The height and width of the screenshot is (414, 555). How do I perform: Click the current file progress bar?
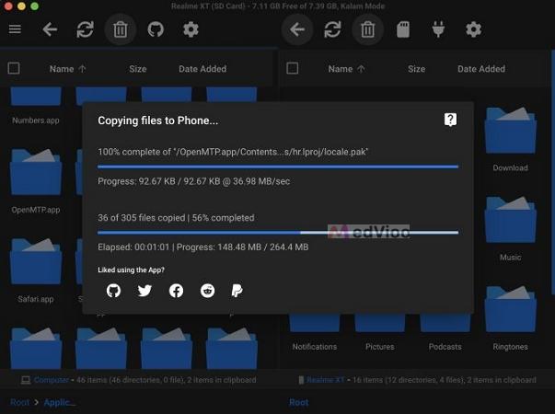pyautogui.click(x=278, y=167)
